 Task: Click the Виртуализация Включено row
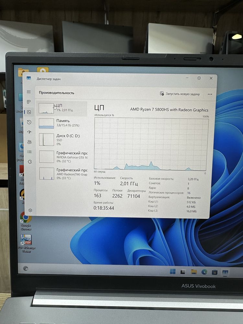point(175,197)
